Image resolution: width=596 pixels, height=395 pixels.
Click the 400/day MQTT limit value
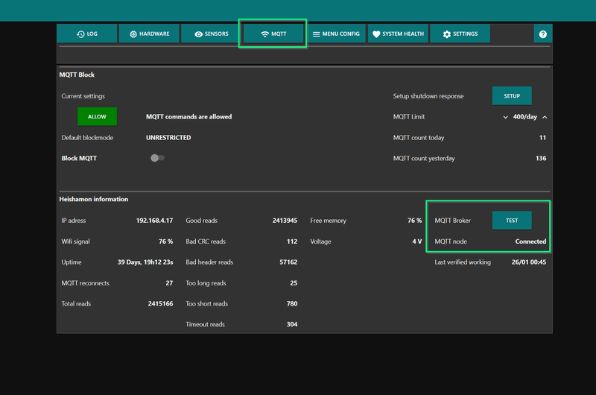pos(525,117)
